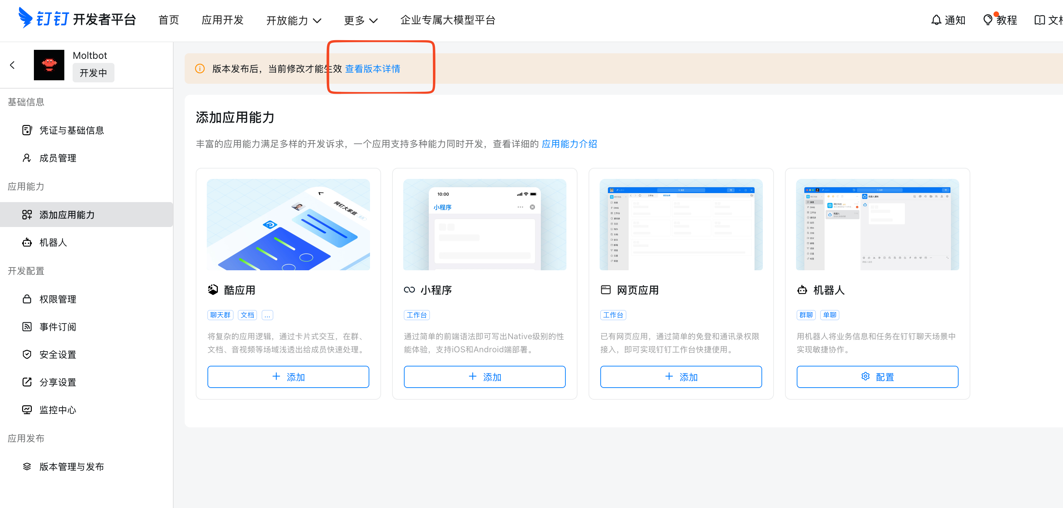Open the 监控中心 panel
The image size is (1063, 508).
pyautogui.click(x=57, y=410)
